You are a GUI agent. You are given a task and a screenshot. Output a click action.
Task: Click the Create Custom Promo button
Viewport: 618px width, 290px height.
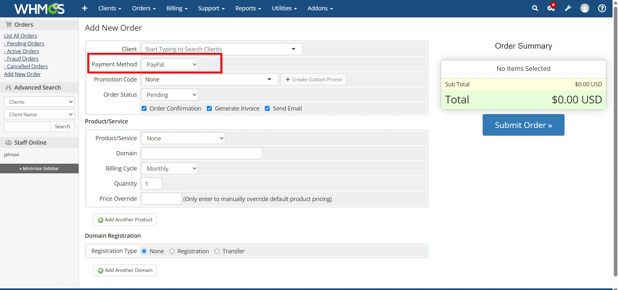click(314, 80)
